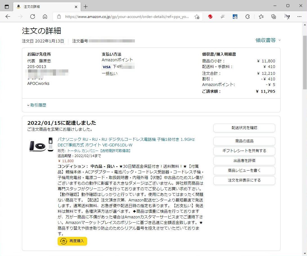Expand the 取引履歴 section
This screenshot has width=307, height=256.
click(x=37, y=105)
